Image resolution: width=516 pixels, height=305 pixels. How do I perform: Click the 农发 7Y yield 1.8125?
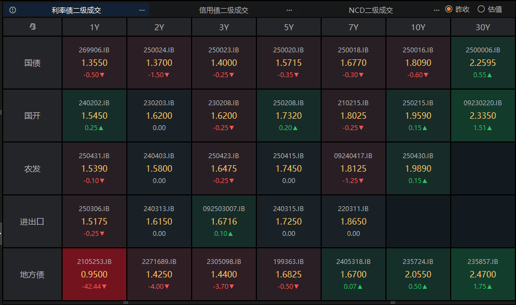click(x=354, y=168)
